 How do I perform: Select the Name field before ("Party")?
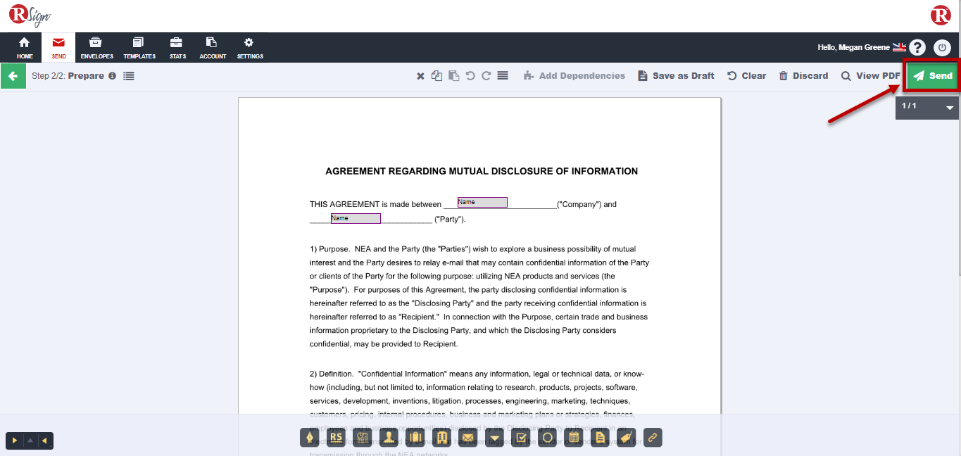coord(356,219)
